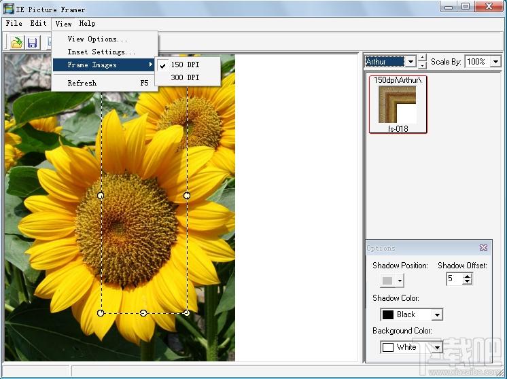The height and width of the screenshot is (379, 507).
Task: Close the Options panel
Action: point(483,247)
